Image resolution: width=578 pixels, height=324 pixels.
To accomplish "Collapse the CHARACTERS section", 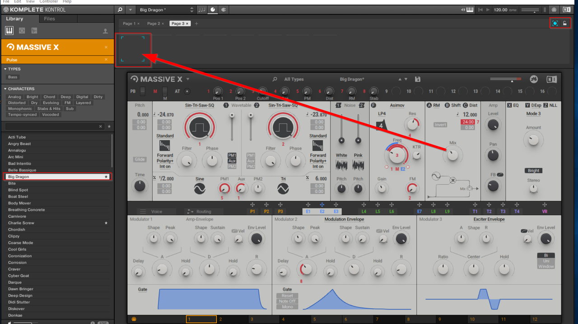I will [19, 89].
